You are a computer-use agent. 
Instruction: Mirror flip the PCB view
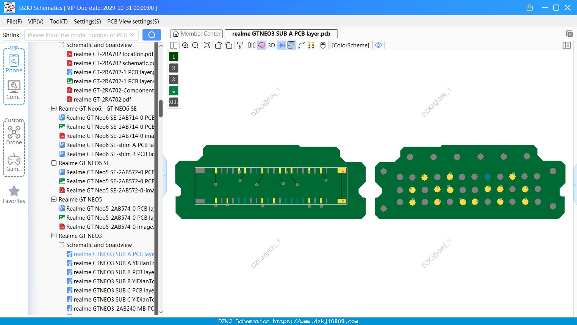[x=252, y=45]
